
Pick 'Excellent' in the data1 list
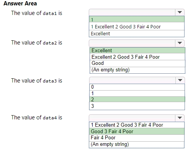(x=137, y=34)
